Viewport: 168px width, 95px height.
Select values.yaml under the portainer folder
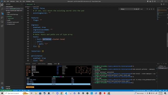click(x=11, y=18)
